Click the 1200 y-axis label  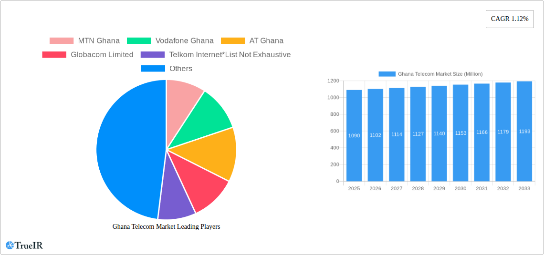pyautogui.click(x=333, y=81)
